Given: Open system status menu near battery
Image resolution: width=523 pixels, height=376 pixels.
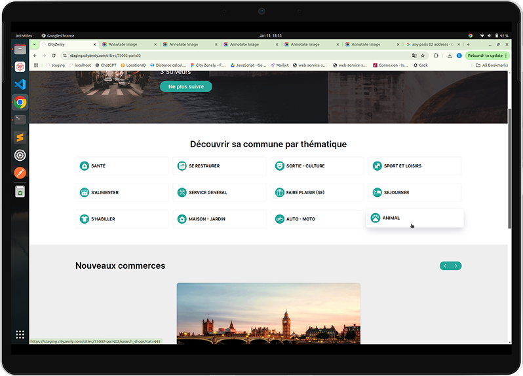Looking at the screenshot, I should tap(494, 35).
